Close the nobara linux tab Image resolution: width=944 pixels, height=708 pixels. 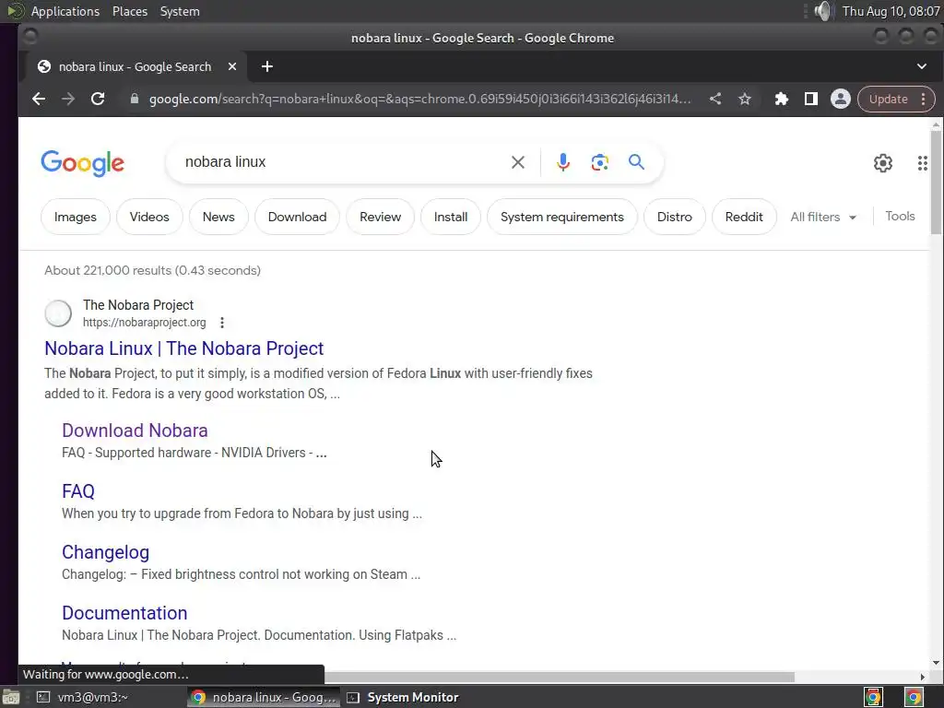pos(231,66)
